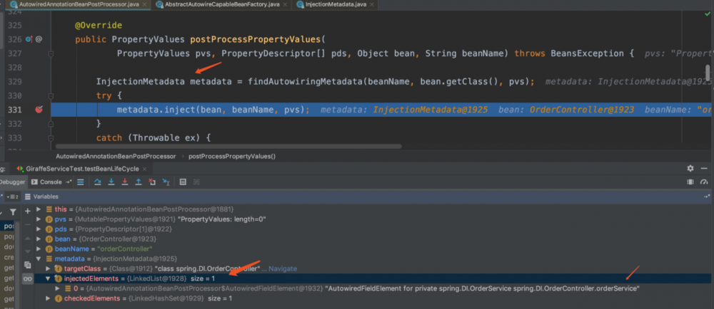Click line number 329 in gutter
The height and width of the screenshot is (309, 714).
15,82
